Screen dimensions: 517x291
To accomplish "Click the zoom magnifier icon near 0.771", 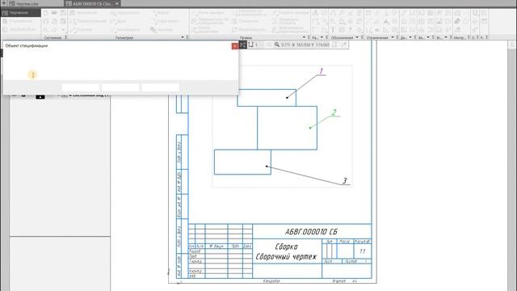I will point(276,44).
